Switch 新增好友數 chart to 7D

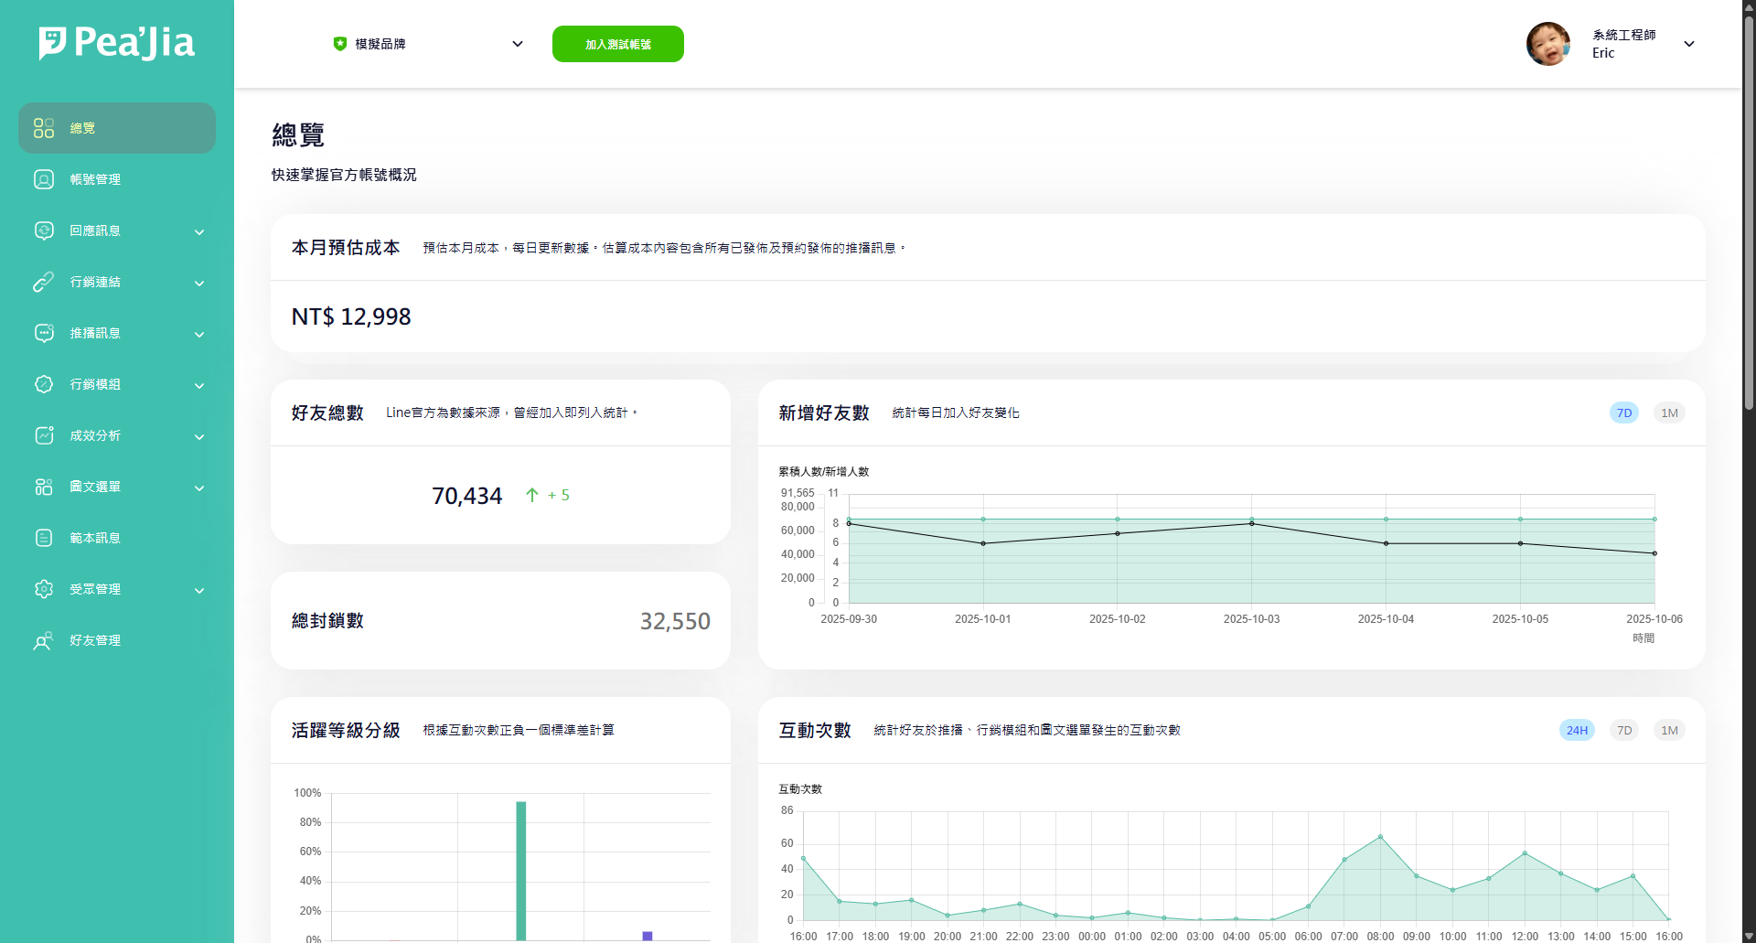(1623, 413)
